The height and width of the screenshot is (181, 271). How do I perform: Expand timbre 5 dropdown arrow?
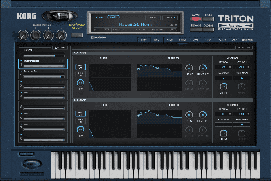pos(21,103)
